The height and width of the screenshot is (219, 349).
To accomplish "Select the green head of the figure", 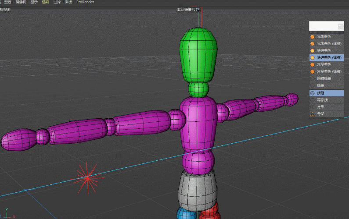I will pyautogui.click(x=198, y=55).
